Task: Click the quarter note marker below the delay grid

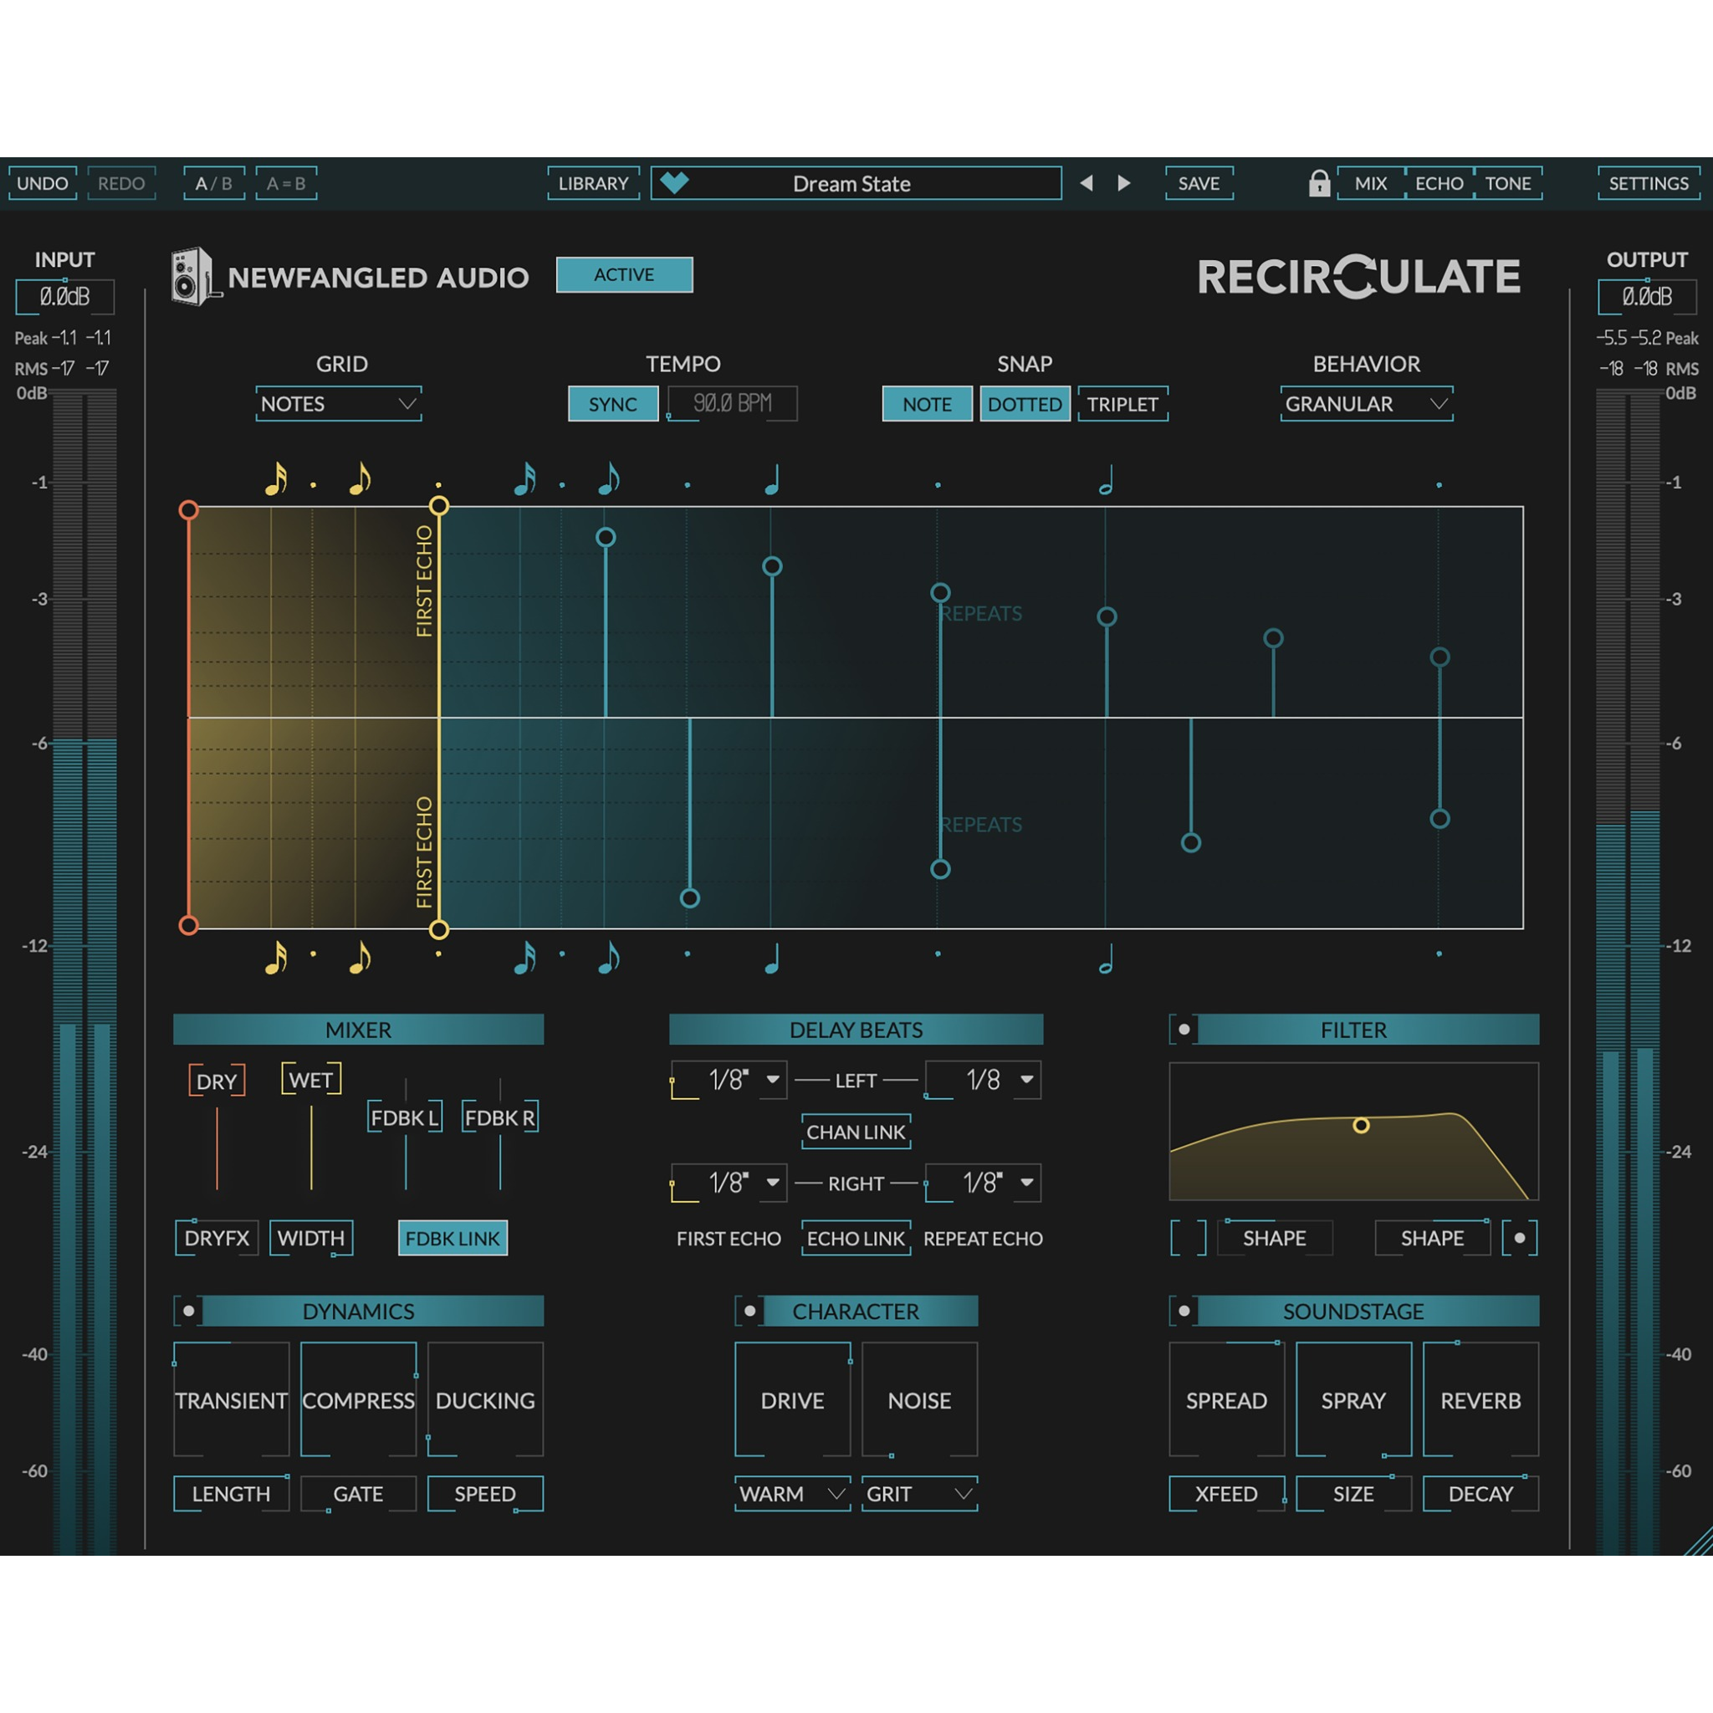Action: coord(770,959)
